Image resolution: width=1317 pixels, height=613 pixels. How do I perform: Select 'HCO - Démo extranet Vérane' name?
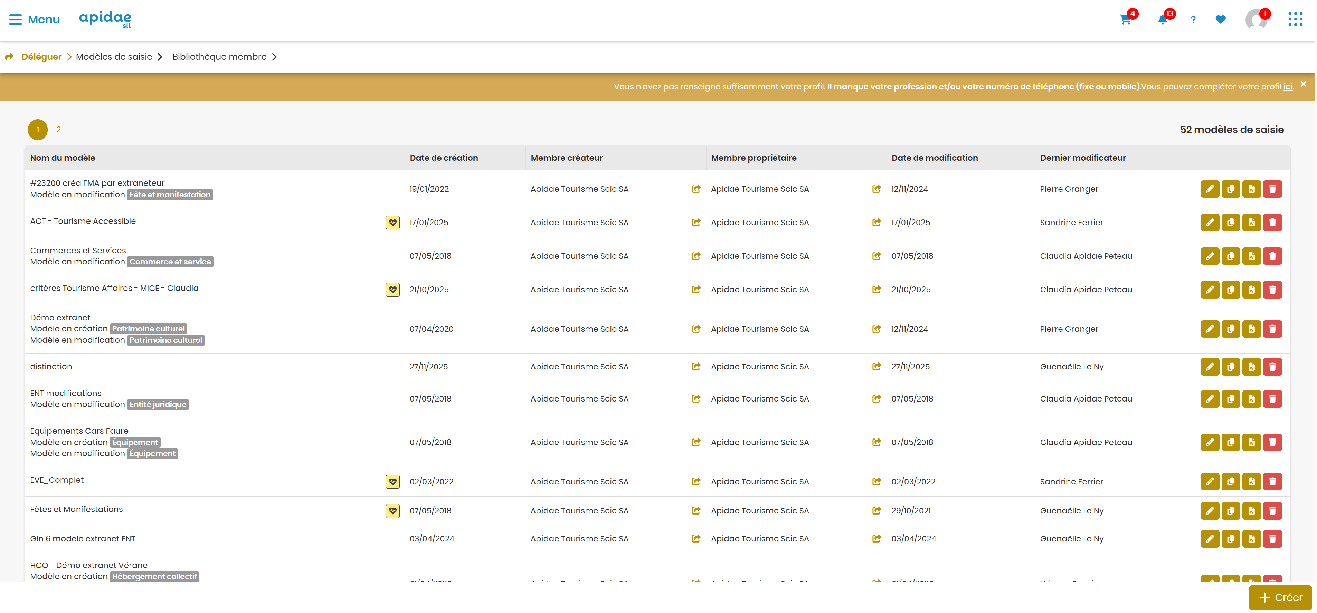[89, 565]
